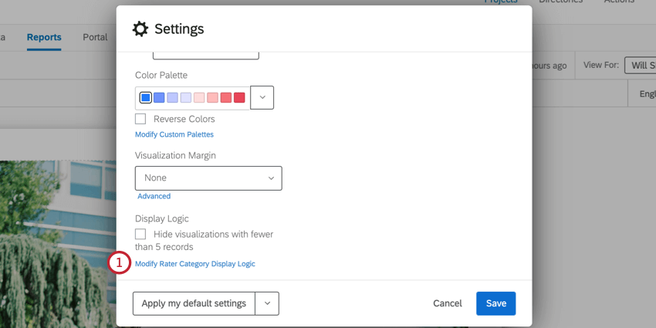This screenshot has height=328, width=656.
Task: Select the first dark blue palette swatch
Action: [145, 97]
